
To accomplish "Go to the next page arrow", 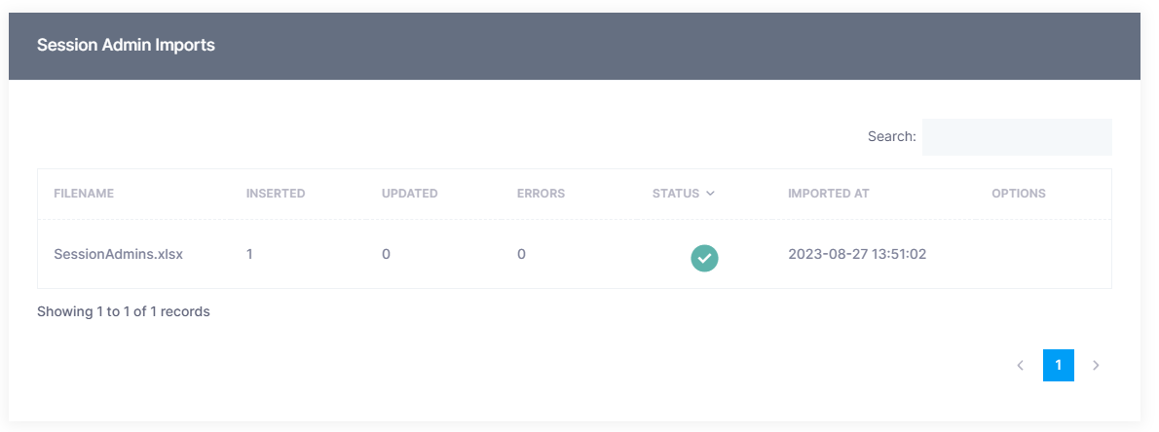I will (x=1096, y=366).
